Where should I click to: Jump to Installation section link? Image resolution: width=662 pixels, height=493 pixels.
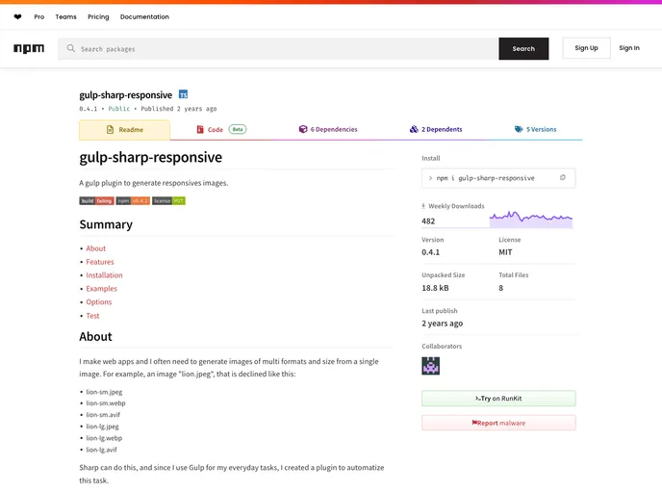[104, 275]
